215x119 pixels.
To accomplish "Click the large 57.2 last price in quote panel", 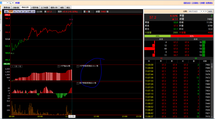I will [x=153, y=17].
